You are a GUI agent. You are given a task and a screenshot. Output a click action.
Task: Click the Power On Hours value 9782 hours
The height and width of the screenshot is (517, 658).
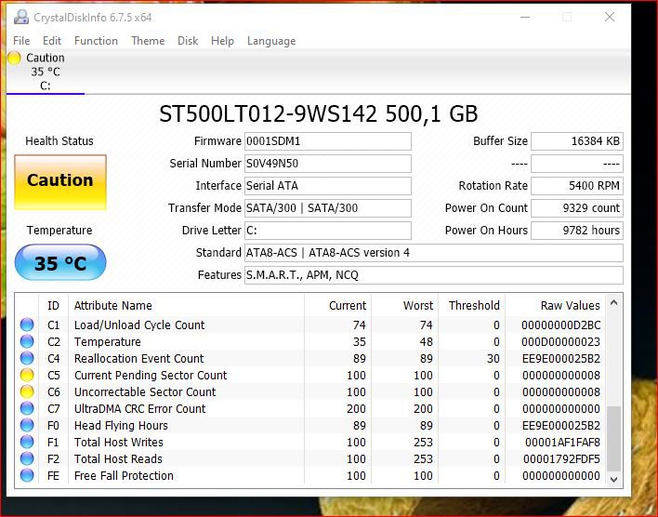coord(577,231)
